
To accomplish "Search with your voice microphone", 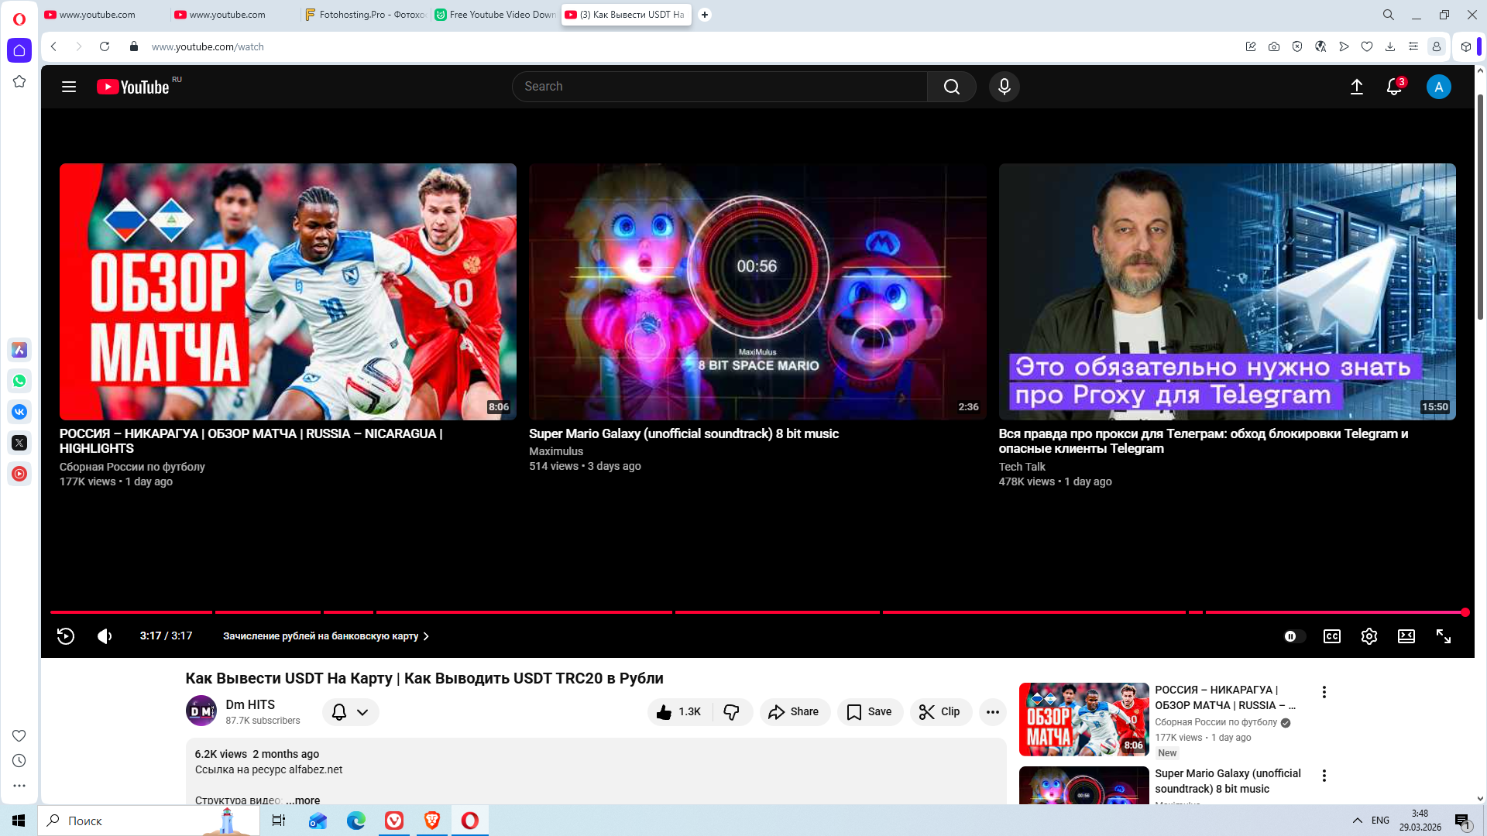I will coord(1004,87).
